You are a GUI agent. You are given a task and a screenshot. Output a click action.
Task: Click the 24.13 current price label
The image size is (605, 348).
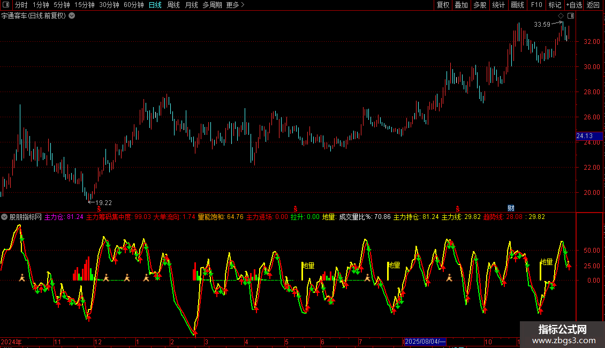(589, 136)
